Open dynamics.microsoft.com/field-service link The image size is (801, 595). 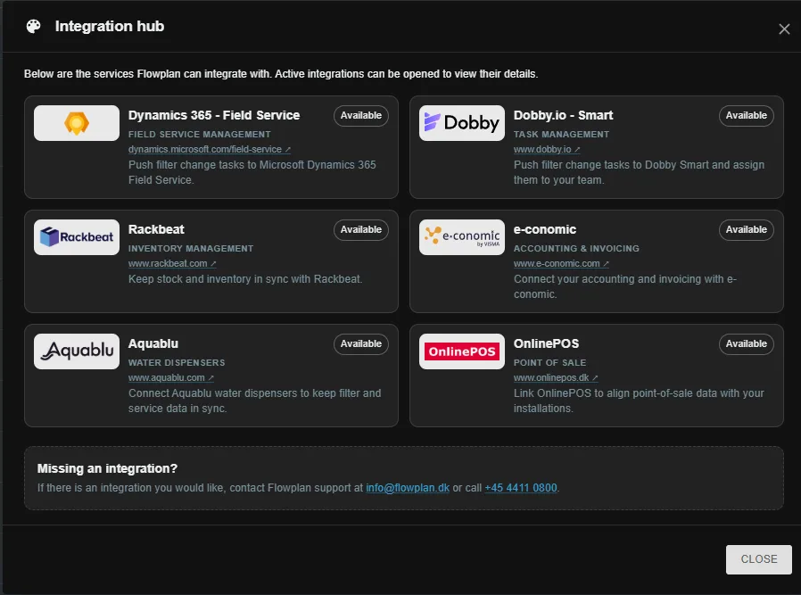pos(210,149)
